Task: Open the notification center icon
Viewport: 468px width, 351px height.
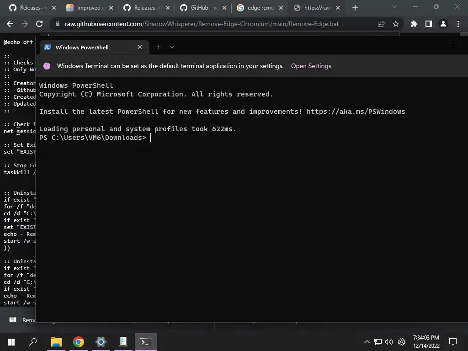Action: tap(453, 342)
